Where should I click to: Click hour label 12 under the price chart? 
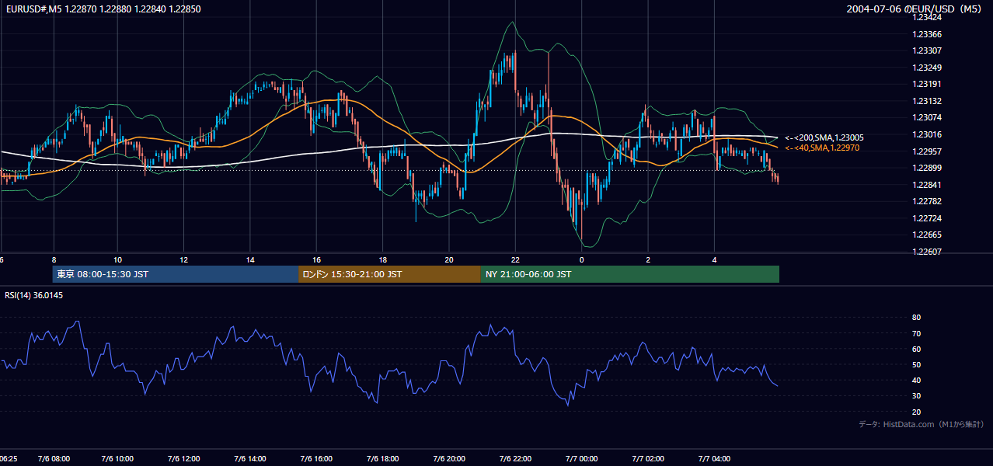coord(183,259)
